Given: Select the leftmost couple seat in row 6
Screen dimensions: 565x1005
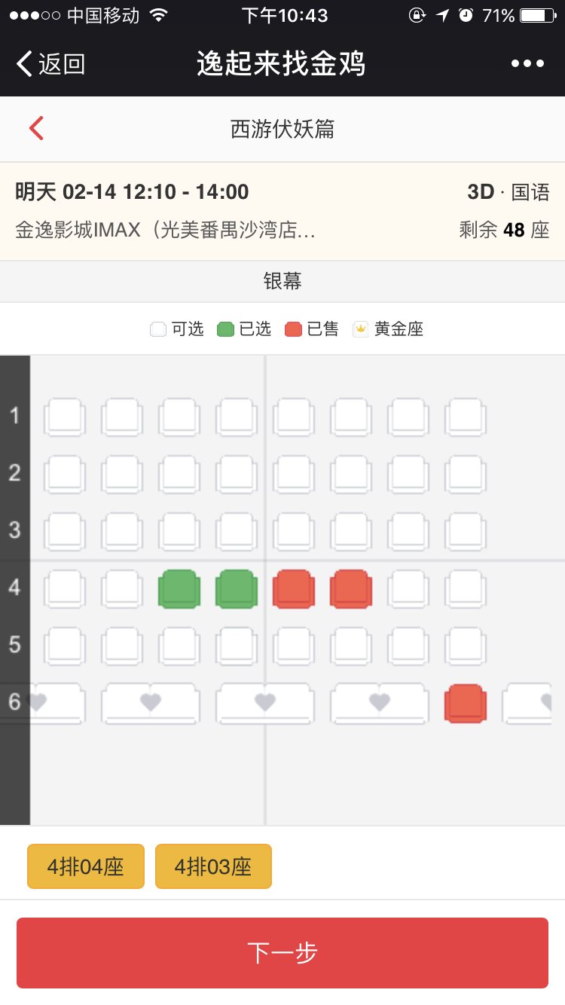Looking at the screenshot, I should [x=54, y=703].
